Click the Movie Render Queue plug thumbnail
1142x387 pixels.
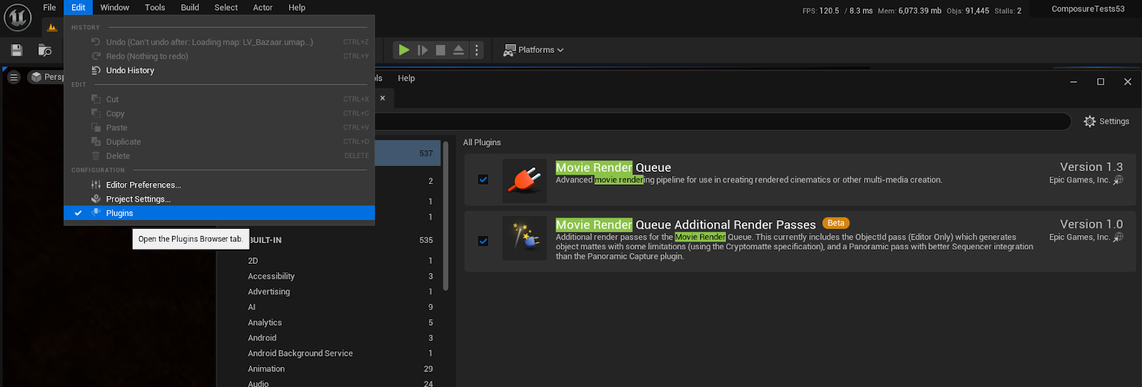[x=525, y=180]
